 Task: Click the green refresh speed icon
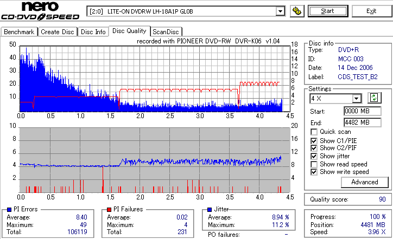374,98
